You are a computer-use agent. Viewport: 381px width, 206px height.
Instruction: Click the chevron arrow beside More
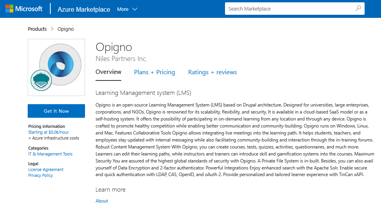(135, 9)
